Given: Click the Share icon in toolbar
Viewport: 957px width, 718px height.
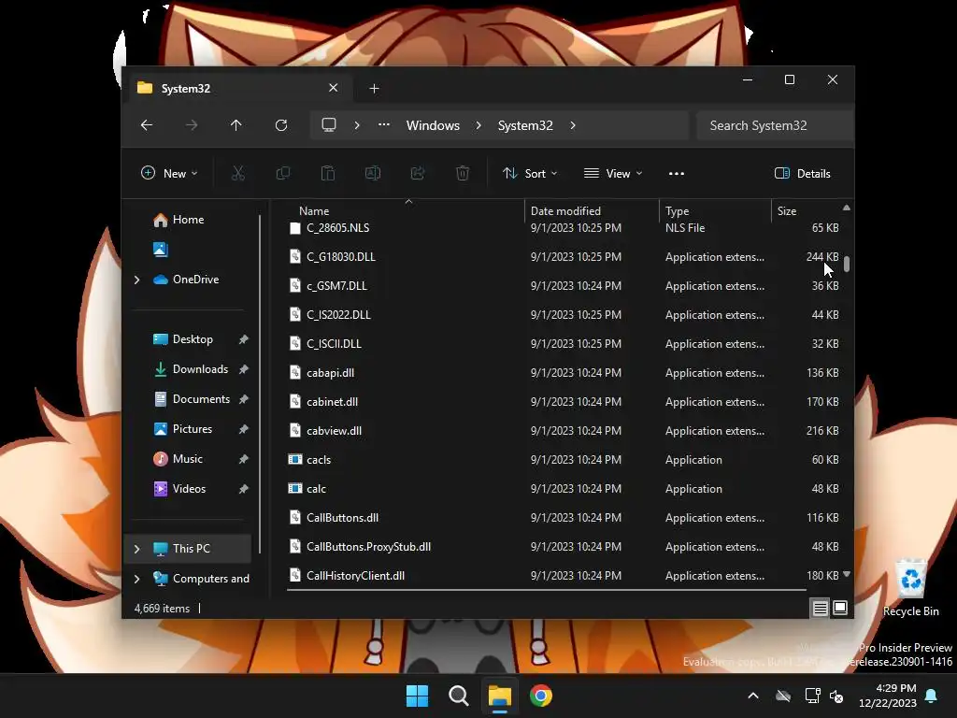Looking at the screenshot, I should pos(418,173).
